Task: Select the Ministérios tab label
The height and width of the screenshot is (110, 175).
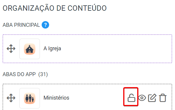Action: pyautogui.click(x=56, y=98)
